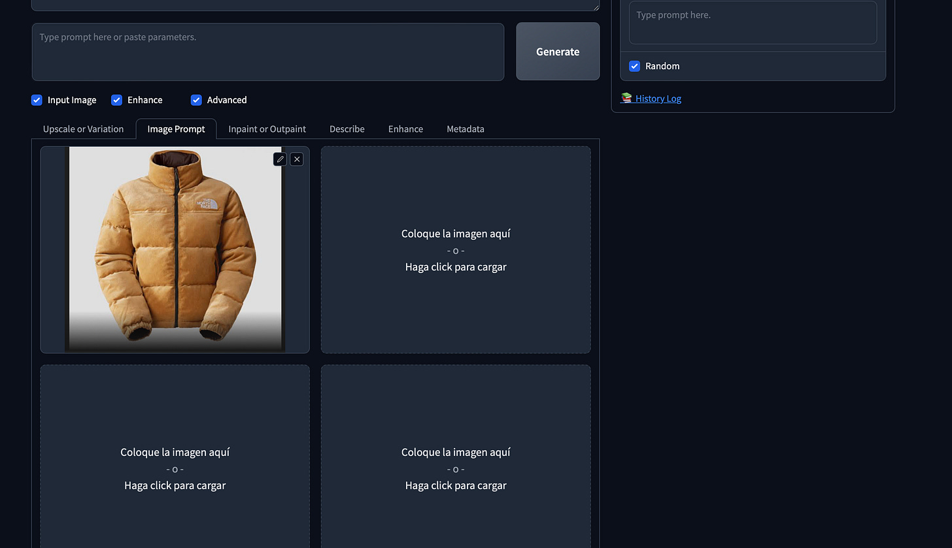Click the empty upload slot below jacket image
Image resolution: width=952 pixels, height=548 pixels.
pyautogui.click(x=175, y=457)
